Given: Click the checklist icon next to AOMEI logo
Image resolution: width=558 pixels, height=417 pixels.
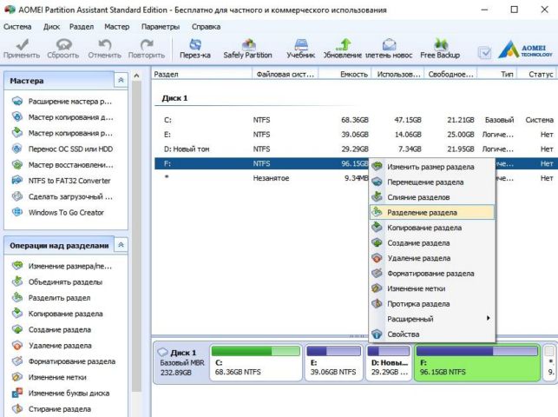Looking at the screenshot, I should click(x=484, y=53).
